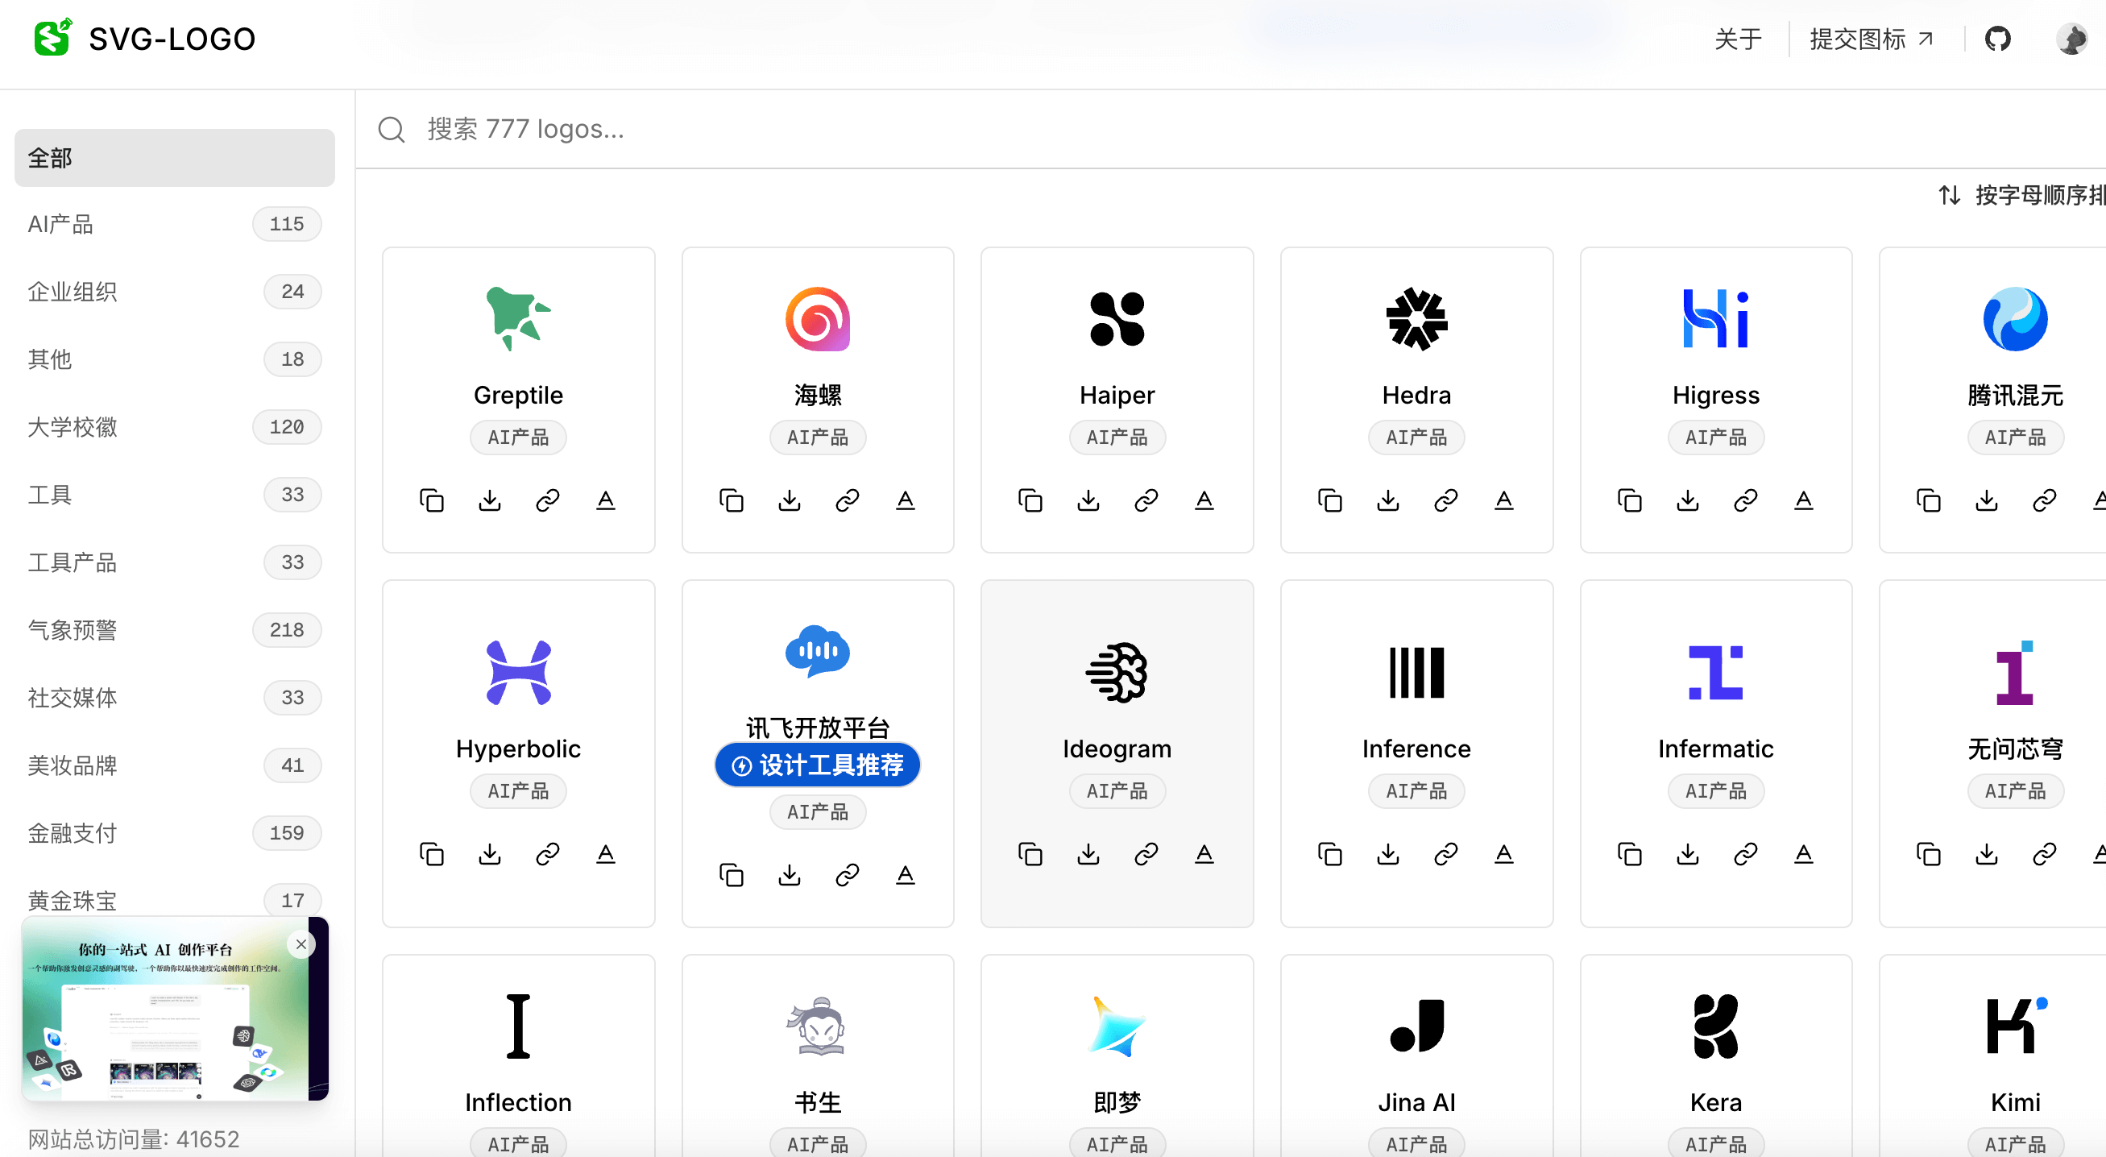Close the AI platform promo popup
The height and width of the screenshot is (1157, 2106).
click(x=301, y=943)
